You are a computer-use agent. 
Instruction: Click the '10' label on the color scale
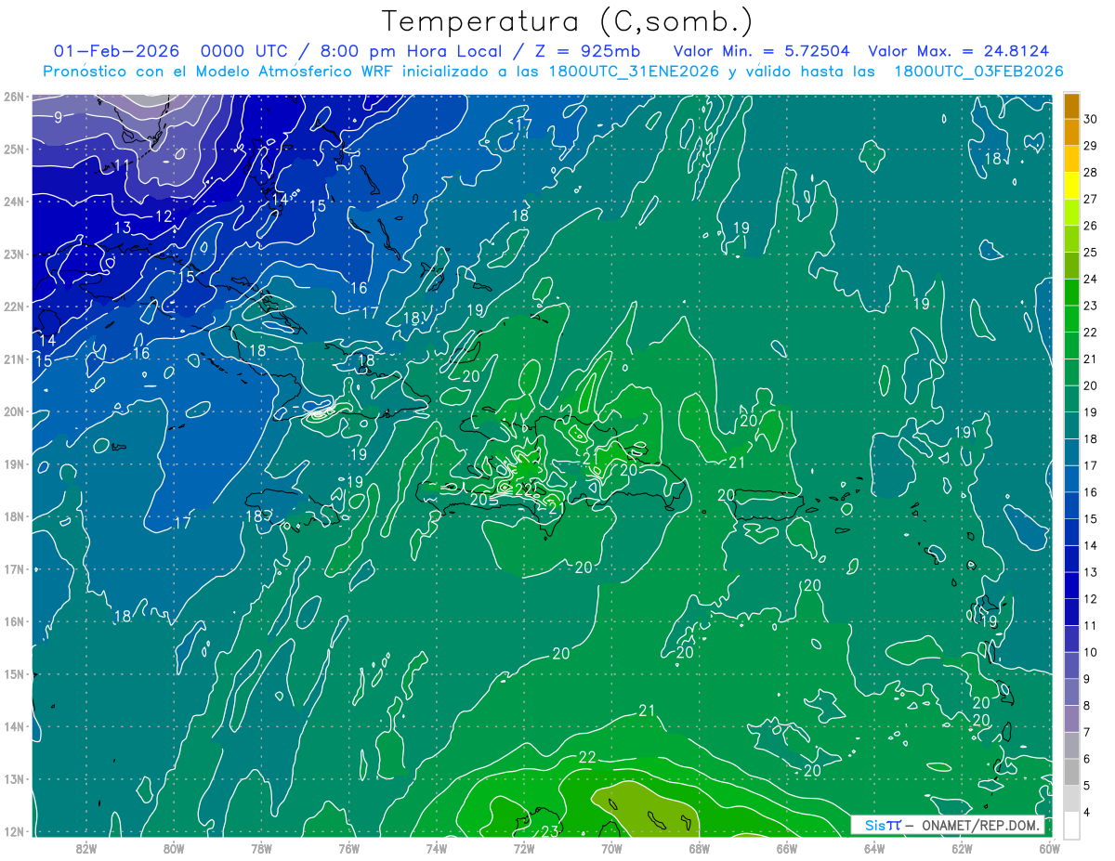pyautogui.click(x=1092, y=652)
